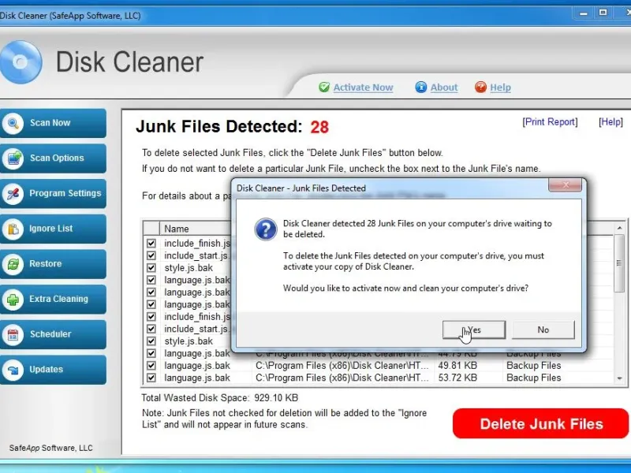
Task: Click the green checkmark Activate icon
Action: pyautogui.click(x=324, y=87)
